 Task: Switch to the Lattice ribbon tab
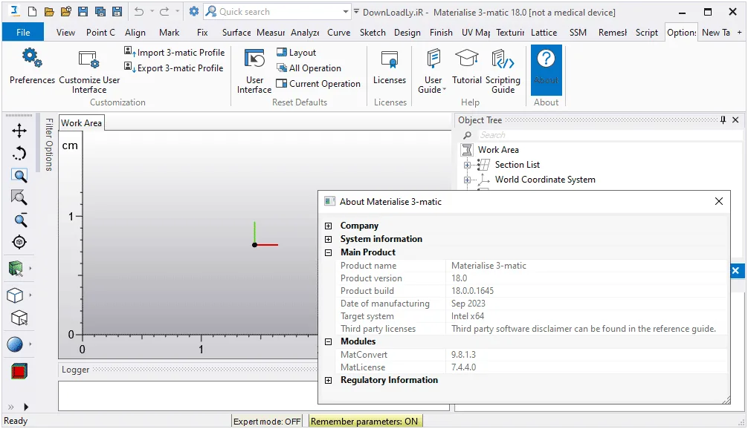(544, 33)
